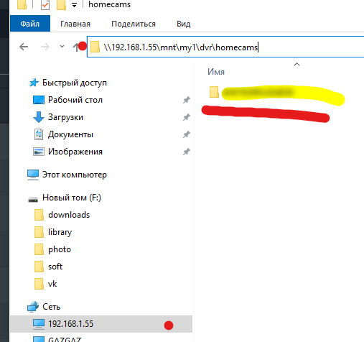Select Быстрый доступ star icon

(x=34, y=83)
